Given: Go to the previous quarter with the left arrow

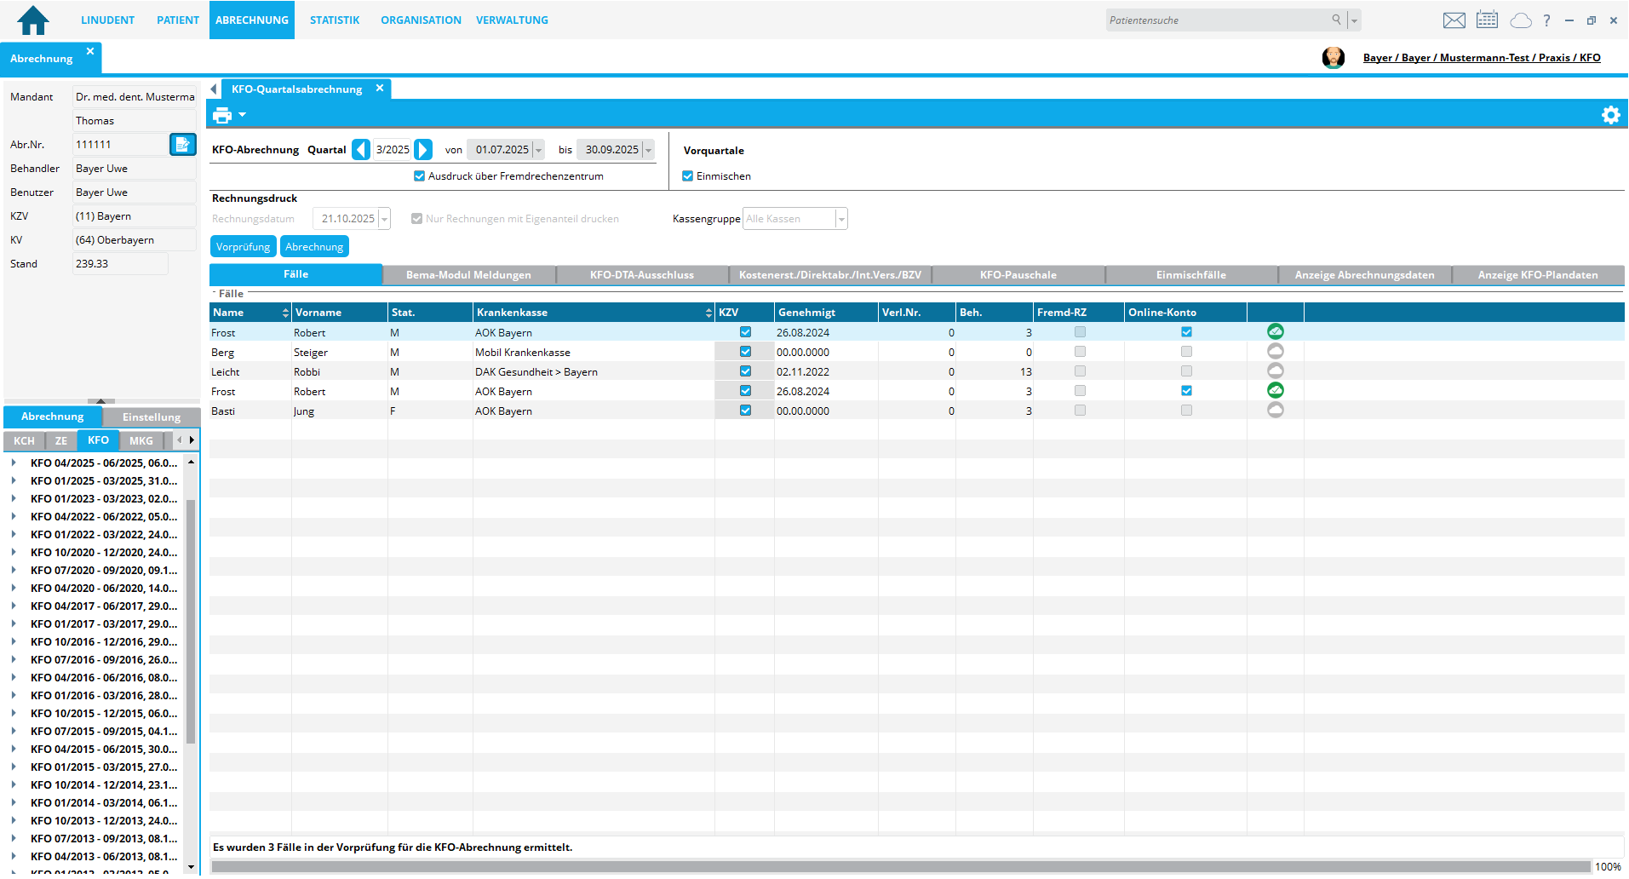Looking at the screenshot, I should (361, 150).
